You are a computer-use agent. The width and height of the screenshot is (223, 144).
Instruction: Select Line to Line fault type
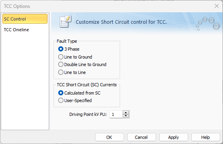pos(72,72)
